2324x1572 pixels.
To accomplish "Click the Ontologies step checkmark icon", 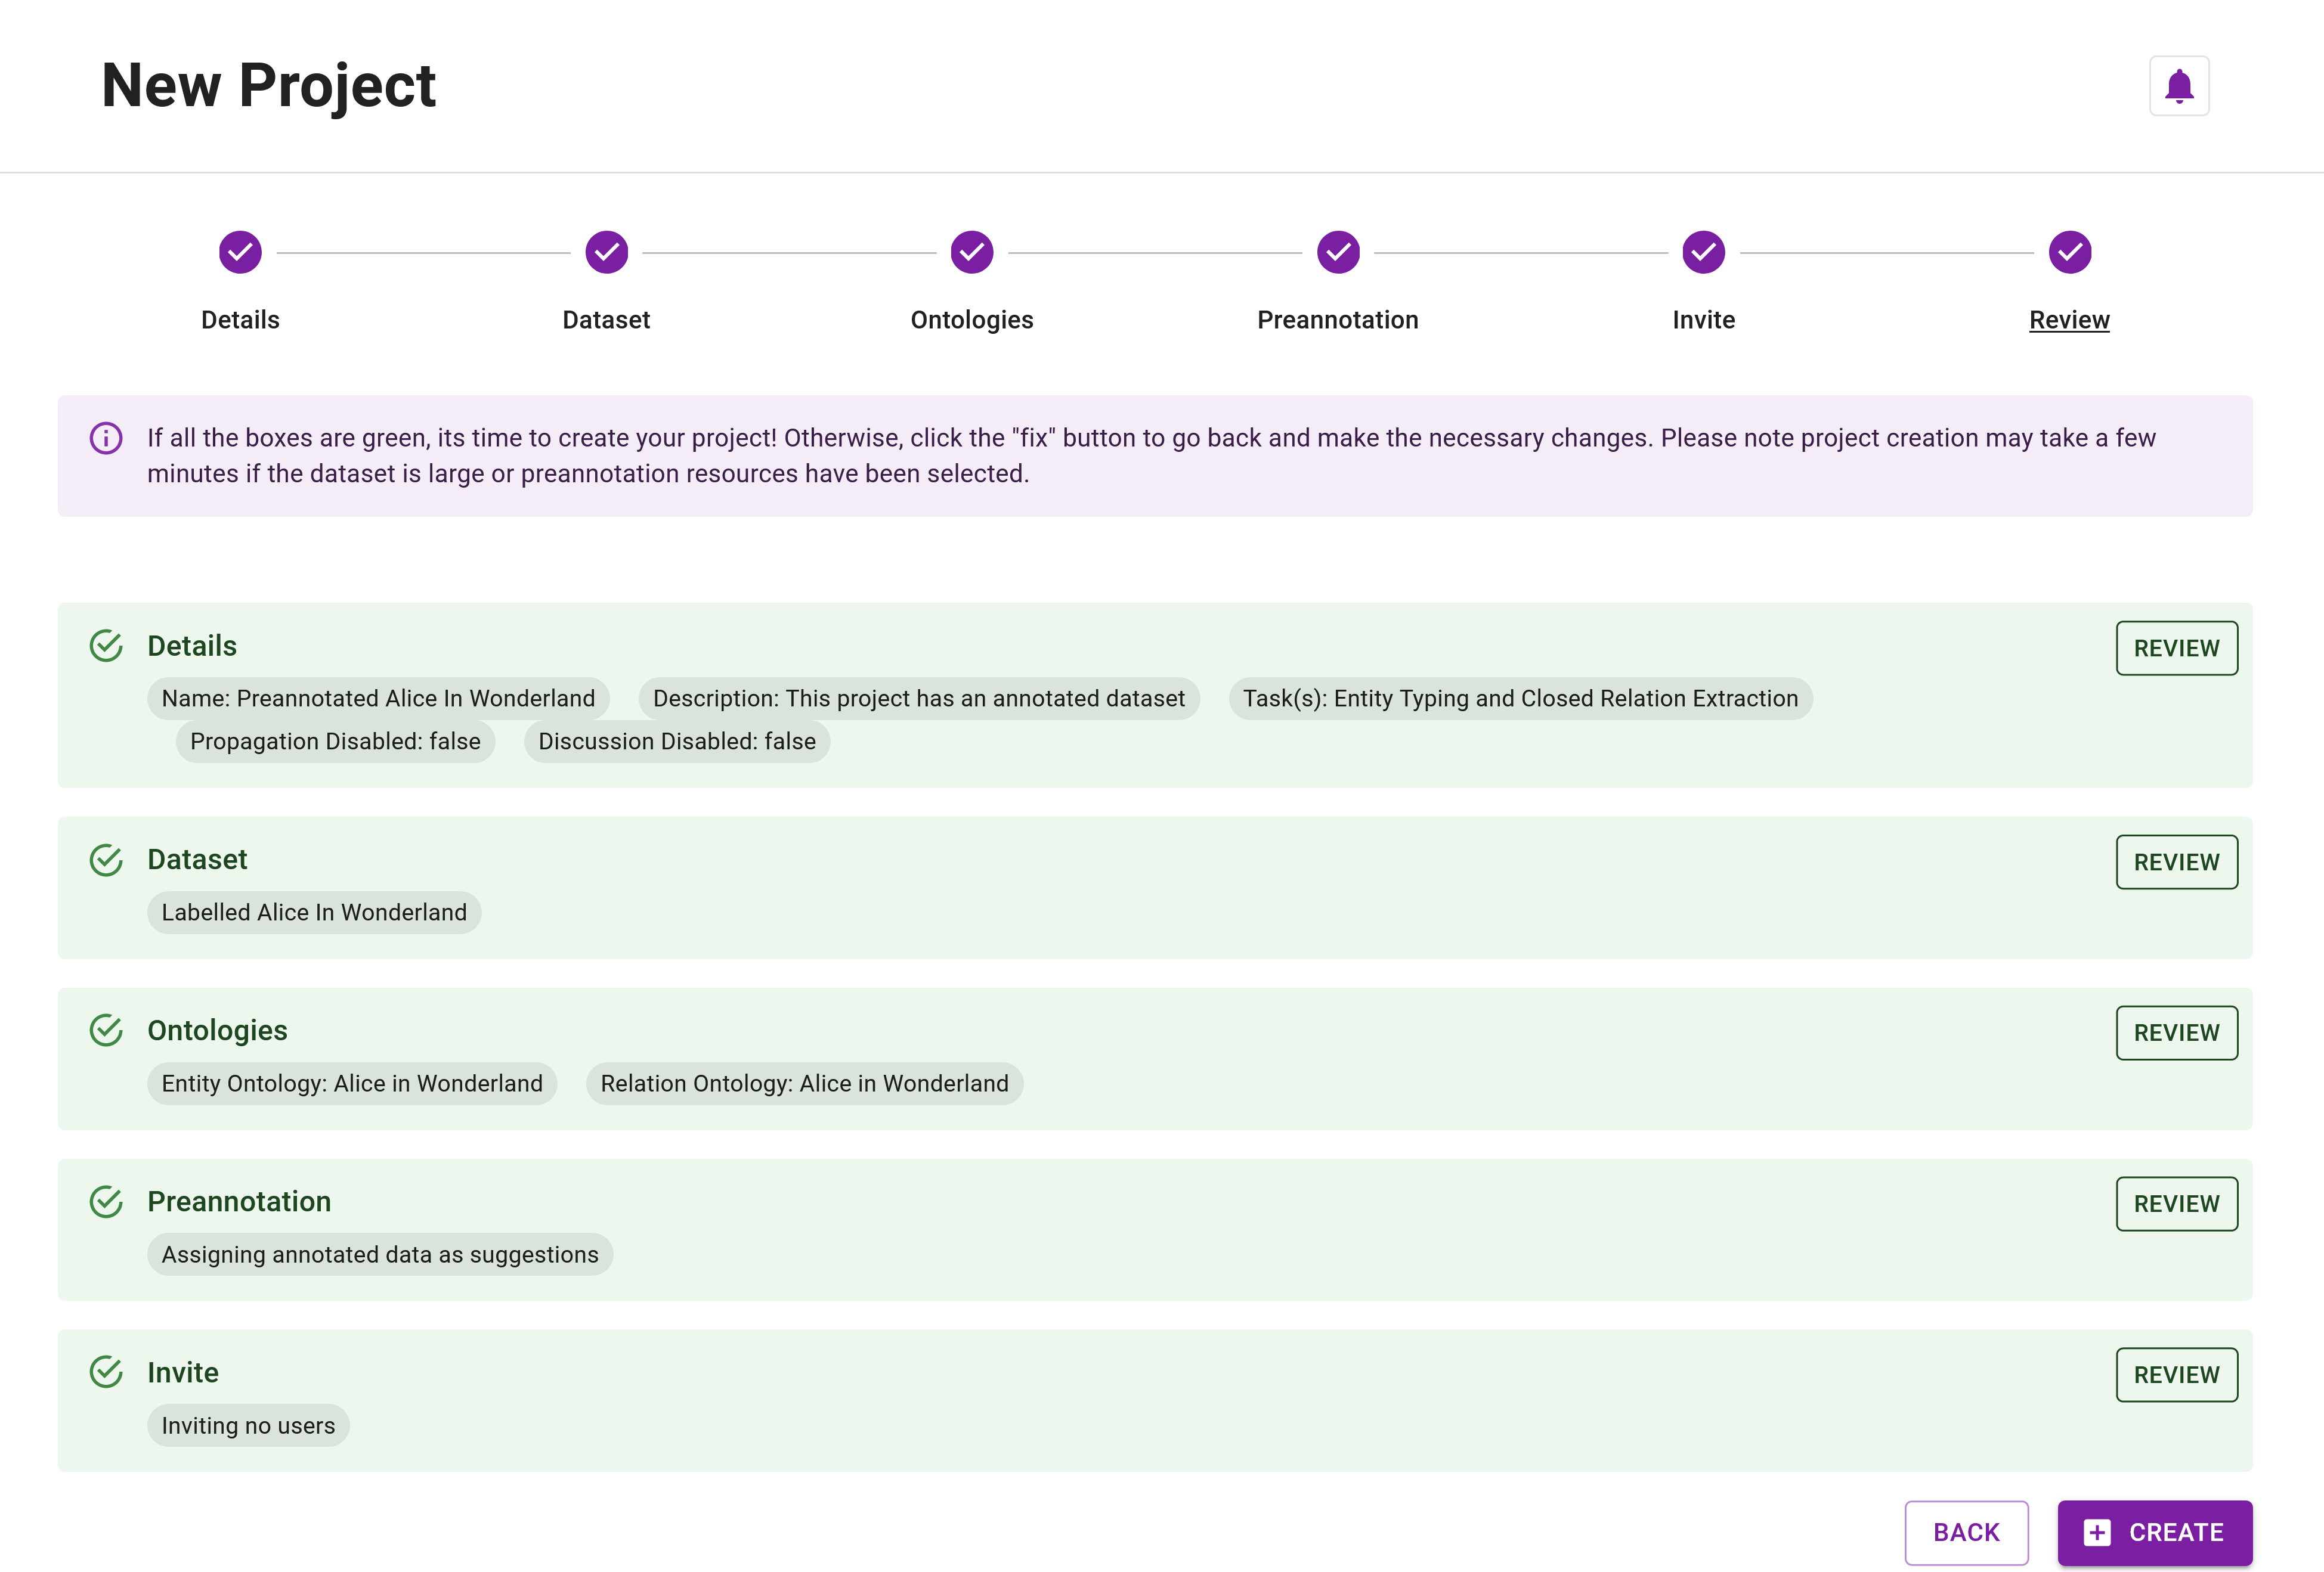I will [x=971, y=252].
